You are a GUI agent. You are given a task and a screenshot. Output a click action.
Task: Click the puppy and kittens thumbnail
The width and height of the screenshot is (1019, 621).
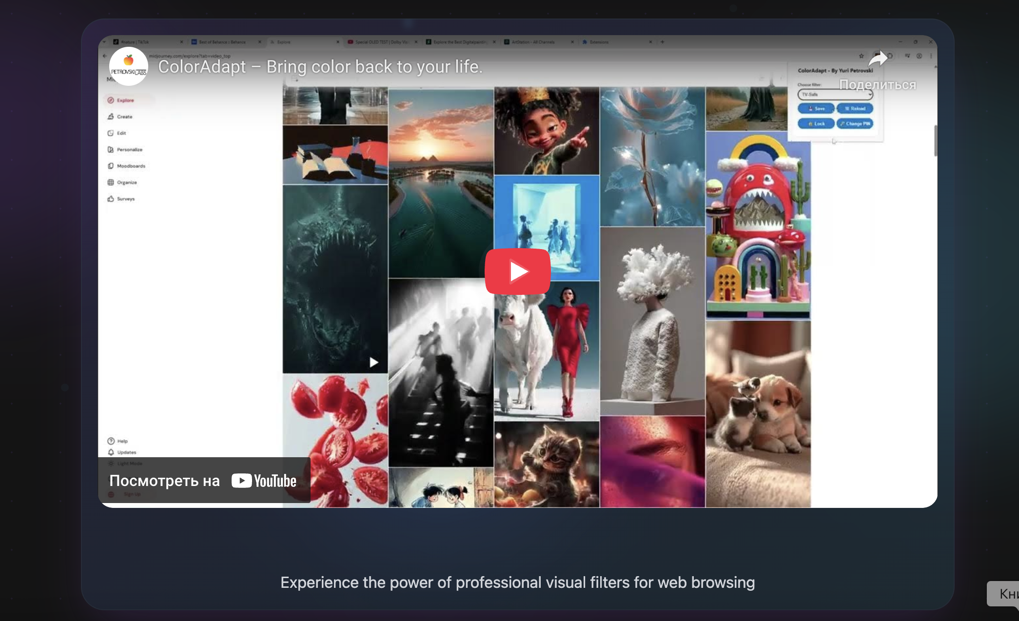point(758,413)
